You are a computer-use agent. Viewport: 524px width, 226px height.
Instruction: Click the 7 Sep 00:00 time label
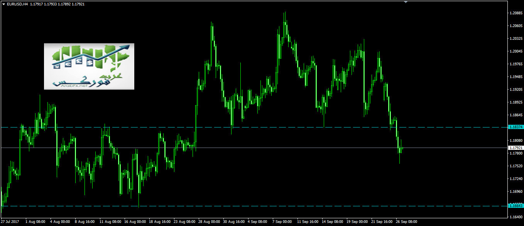[282, 222]
